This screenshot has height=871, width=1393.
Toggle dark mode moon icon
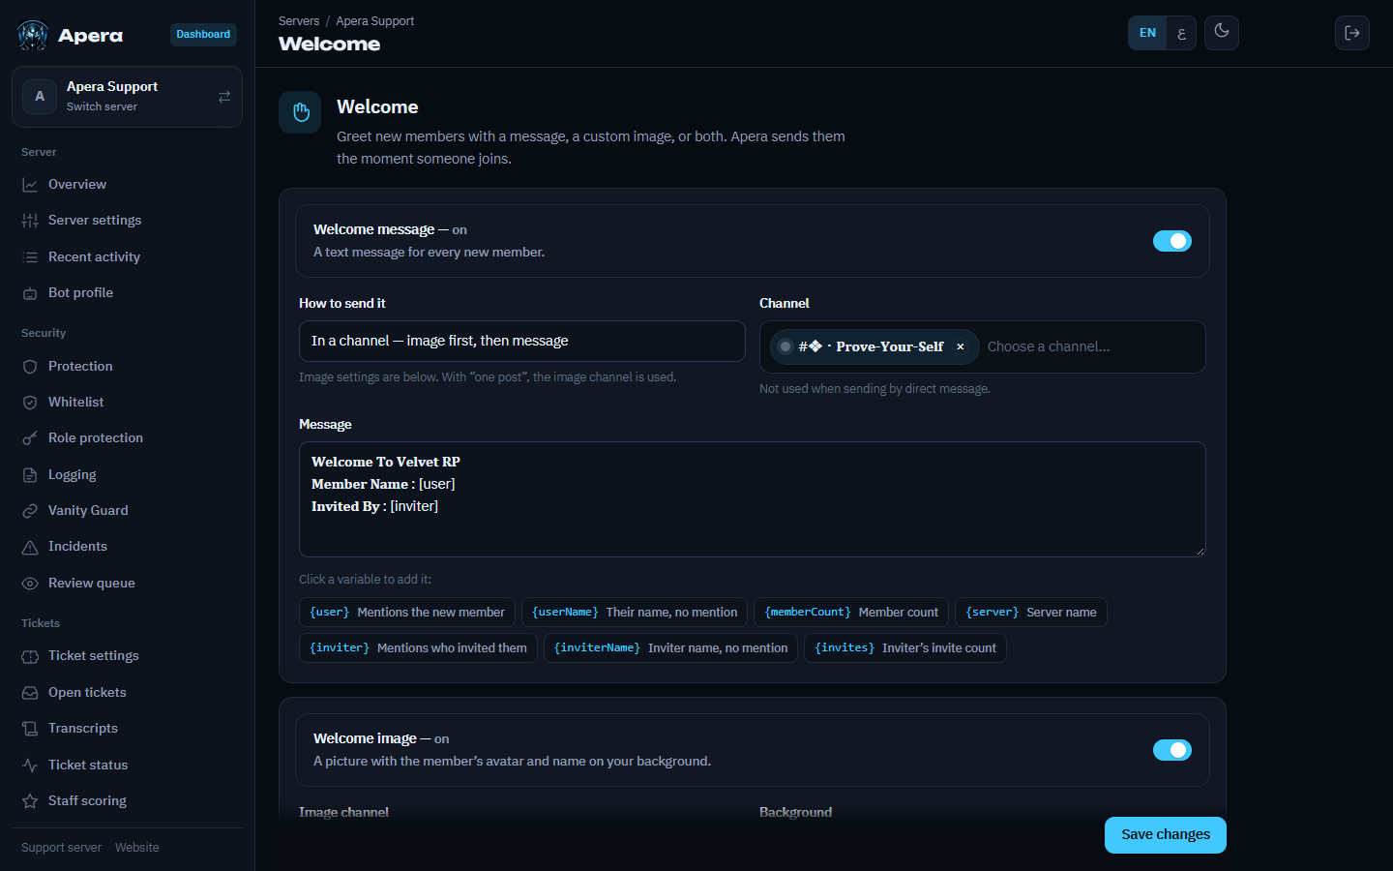(x=1222, y=32)
